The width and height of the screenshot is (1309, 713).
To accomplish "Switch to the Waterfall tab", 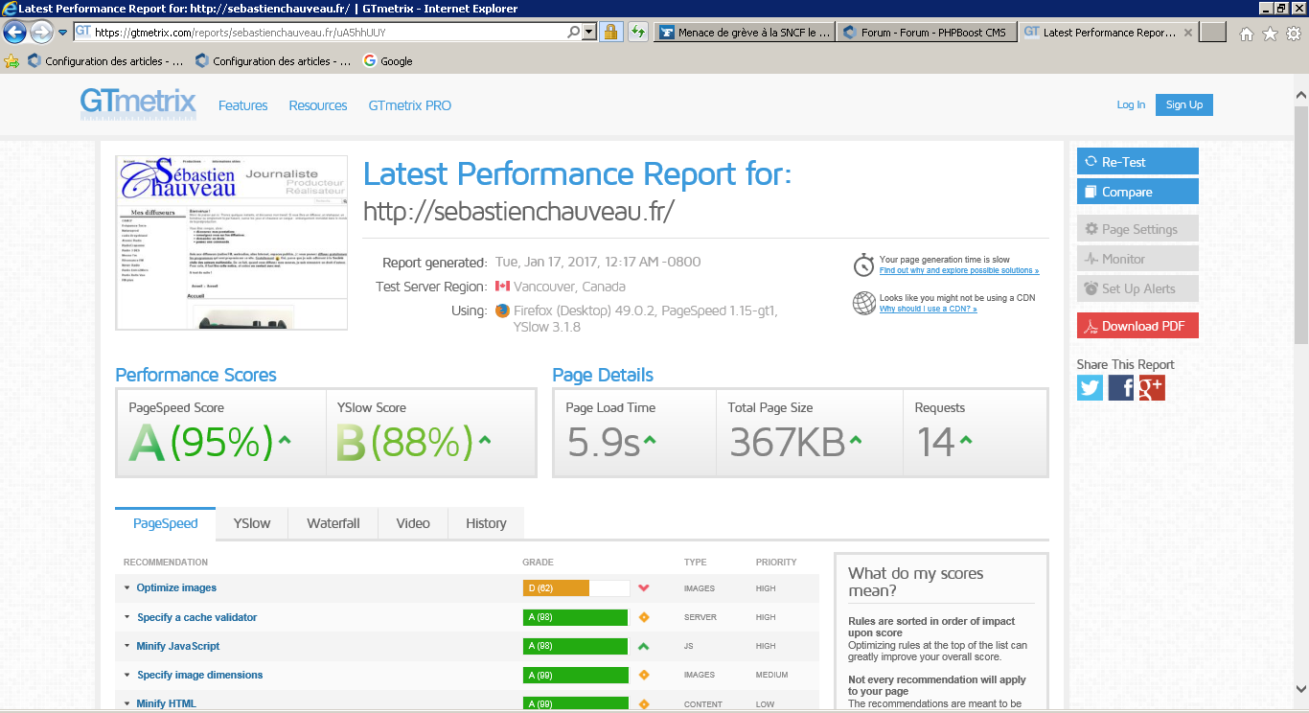I will [x=333, y=523].
